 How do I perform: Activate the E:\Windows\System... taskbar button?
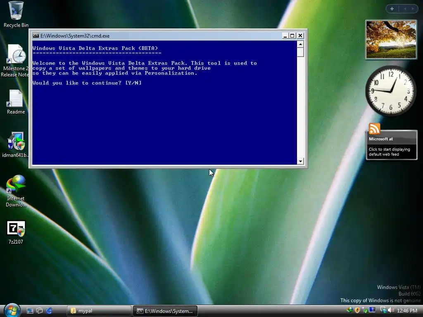165,311
